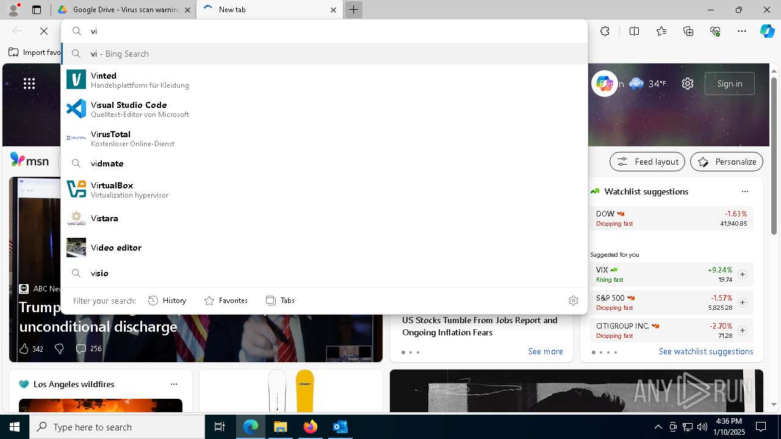Open Outlook from the taskbar
The image size is (781, 439).
click(x=340, y=427)
